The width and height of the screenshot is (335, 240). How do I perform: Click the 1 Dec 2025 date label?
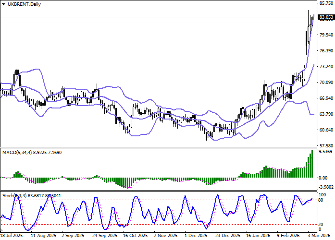point(195,236)
